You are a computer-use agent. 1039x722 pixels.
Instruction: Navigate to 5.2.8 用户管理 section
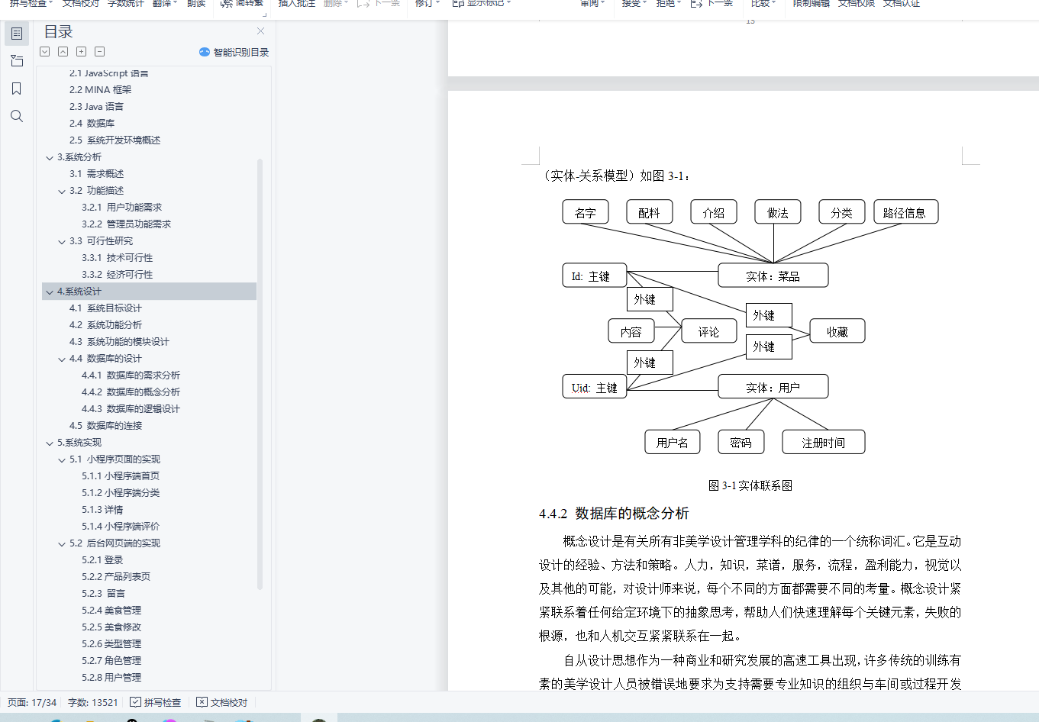pyautogui.click(x=111, y=678)
